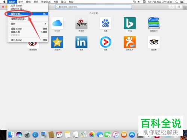Expand the 服务 submenu
187x140 pixels.
(28, 24)
